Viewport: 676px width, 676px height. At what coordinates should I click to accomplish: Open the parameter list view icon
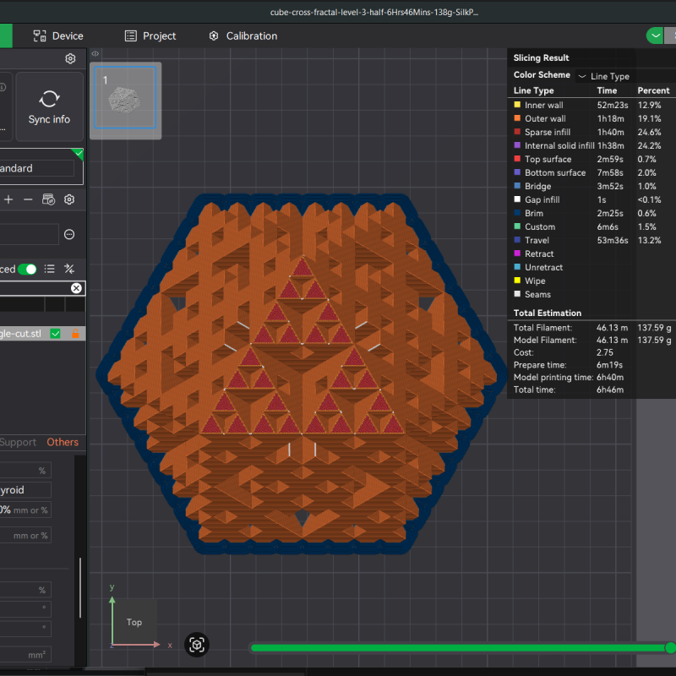[x=49, y=269]
